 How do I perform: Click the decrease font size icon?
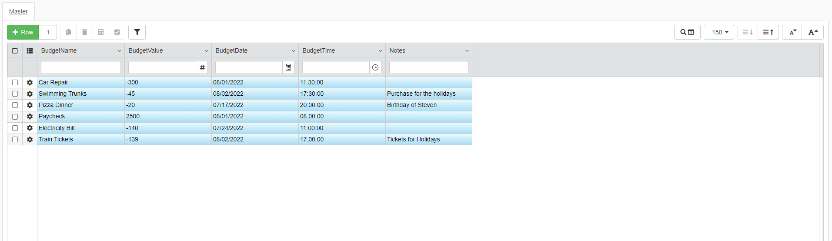tap(792, 32)
